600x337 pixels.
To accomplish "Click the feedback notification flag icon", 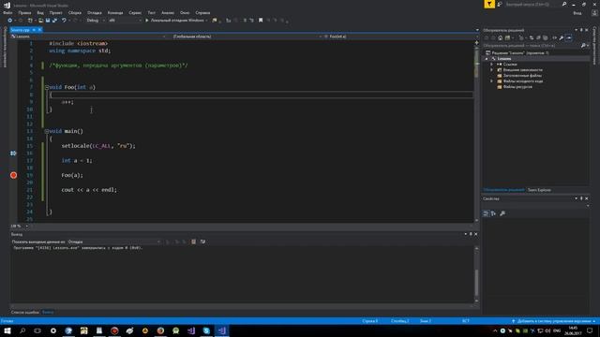I will [x=489, y=4].
